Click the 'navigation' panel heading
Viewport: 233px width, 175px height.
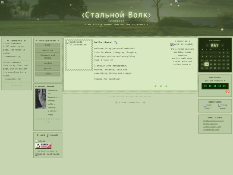tap(47, 41)
